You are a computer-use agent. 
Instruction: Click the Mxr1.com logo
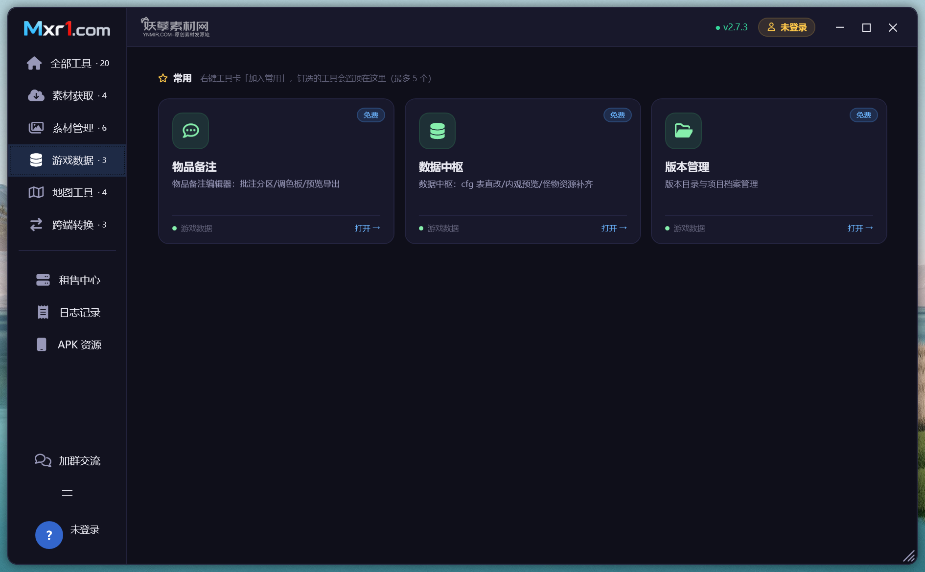(x=67, y=28)
